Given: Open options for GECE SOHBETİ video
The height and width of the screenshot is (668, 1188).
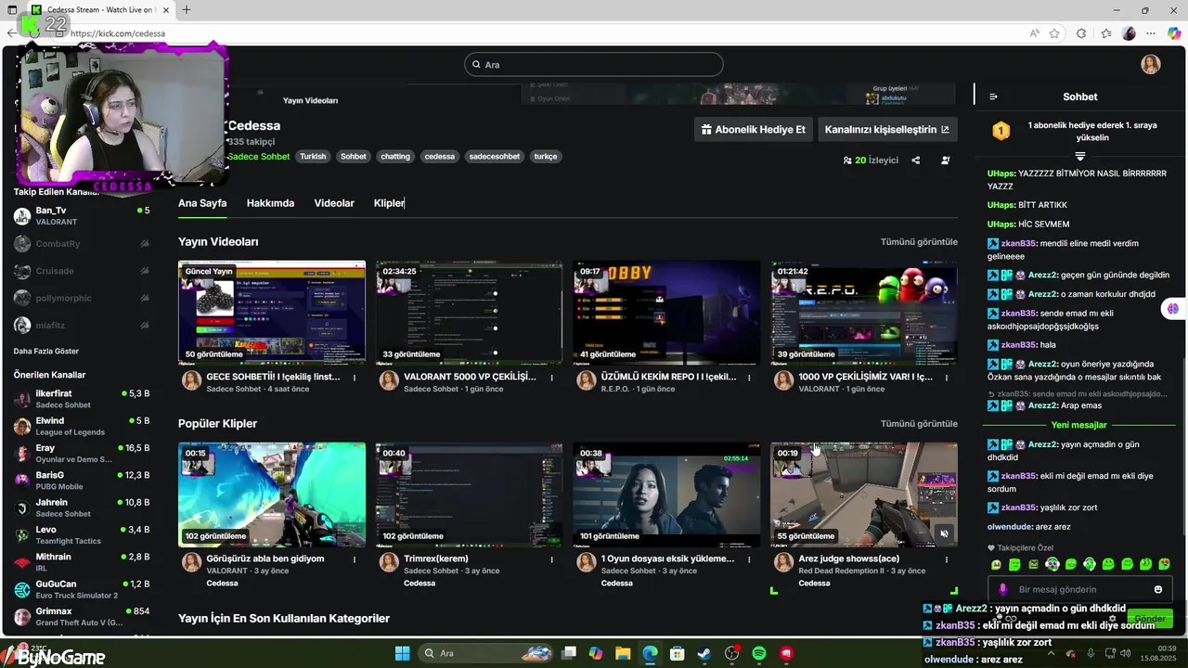Looking at the screenshot, I should (355, 378).
